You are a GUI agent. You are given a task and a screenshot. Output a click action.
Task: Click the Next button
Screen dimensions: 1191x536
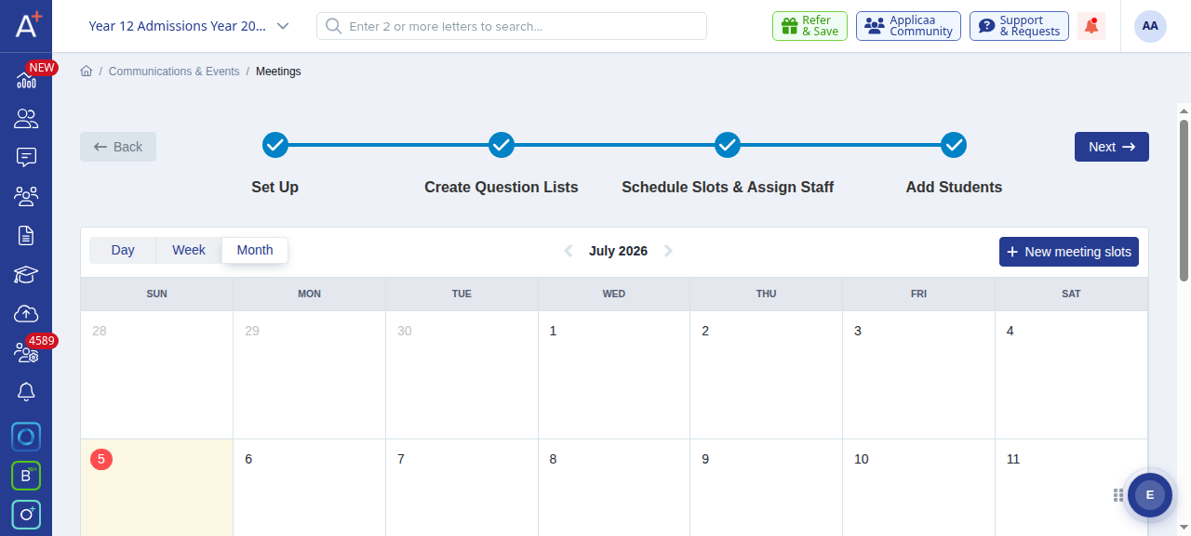[x=1112, y=147]
